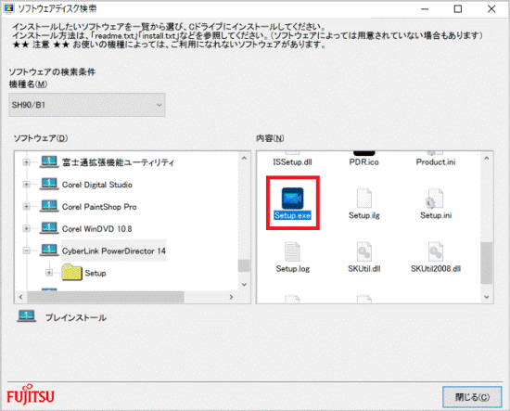Select the Setup.ilg file icon
Viewport: 510px width, 411px height.
click(364, 199)
